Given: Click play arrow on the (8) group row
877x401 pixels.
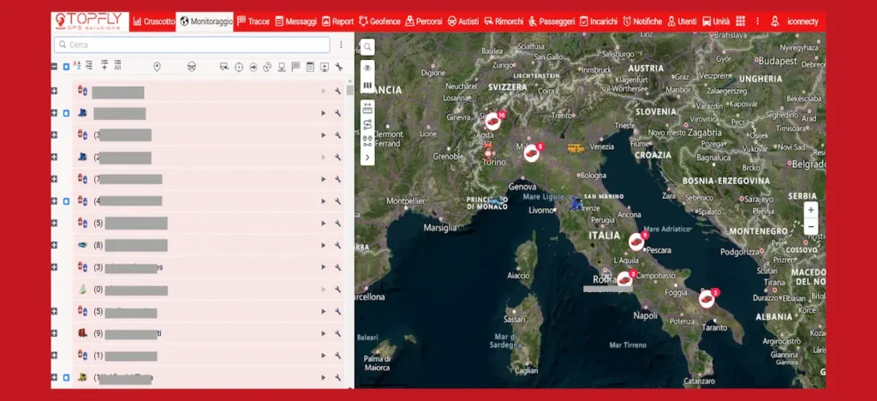Looking at the screenshot, I should point(323,245).
